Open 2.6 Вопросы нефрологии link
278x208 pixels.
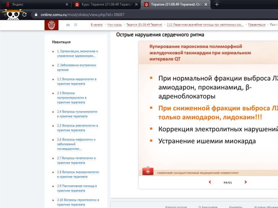[76, 144]
